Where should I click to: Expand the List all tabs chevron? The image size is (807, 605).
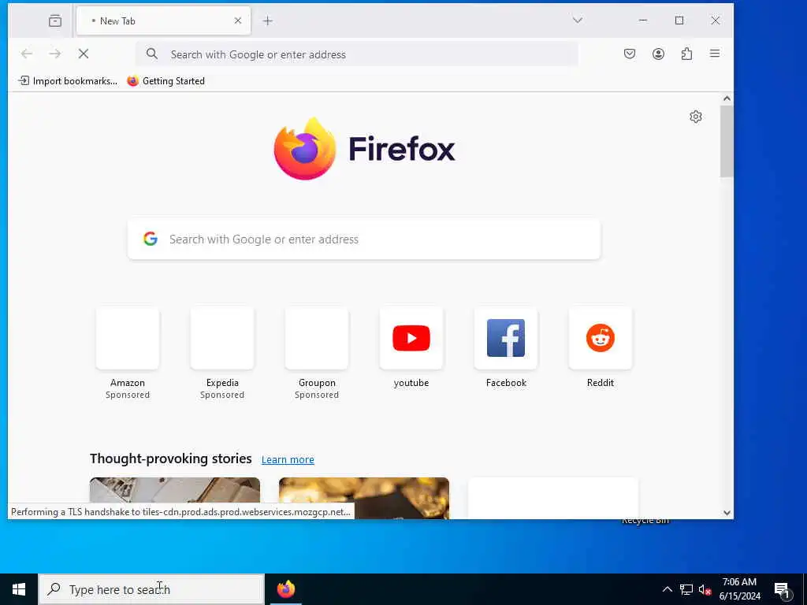[x=578, y=20]
